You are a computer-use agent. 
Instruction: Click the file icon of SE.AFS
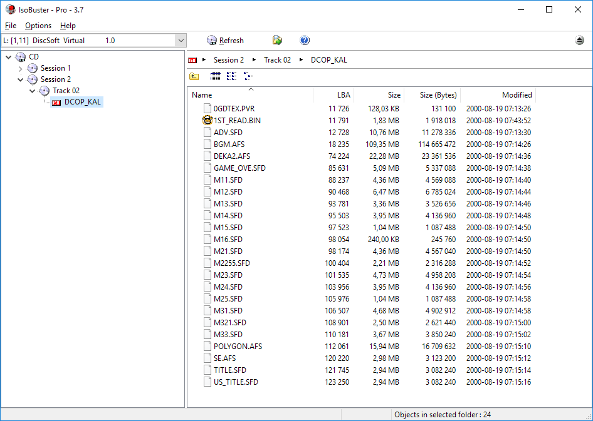207,358
